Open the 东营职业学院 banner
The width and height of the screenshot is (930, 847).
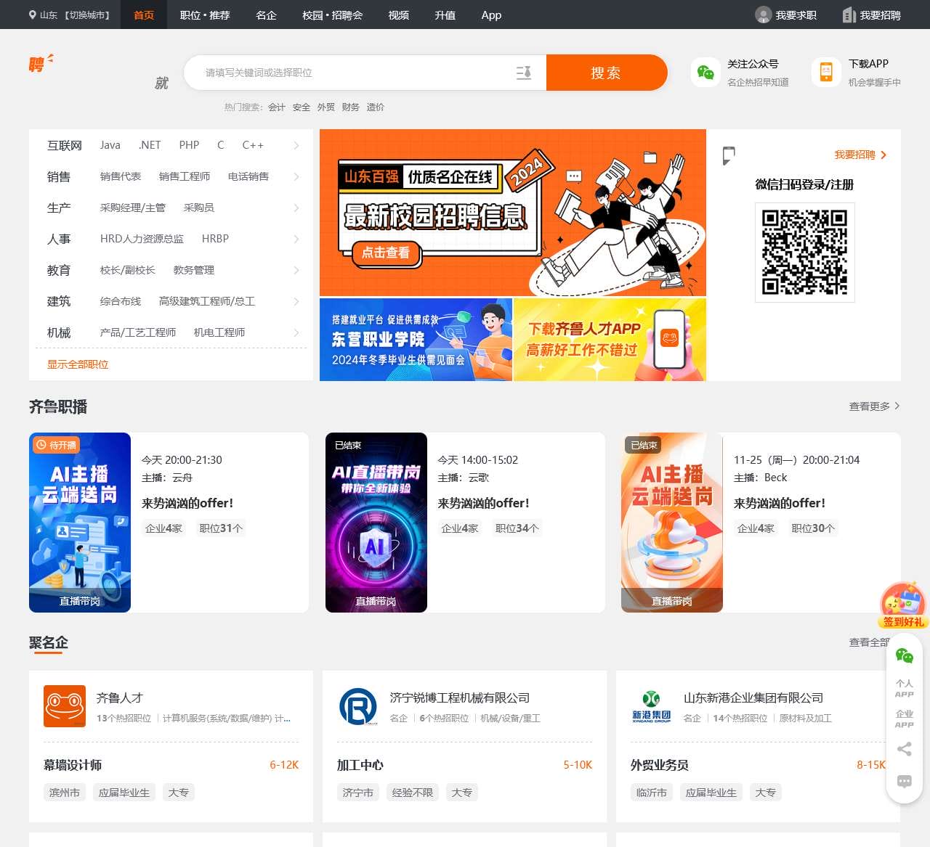coord(416,340)
